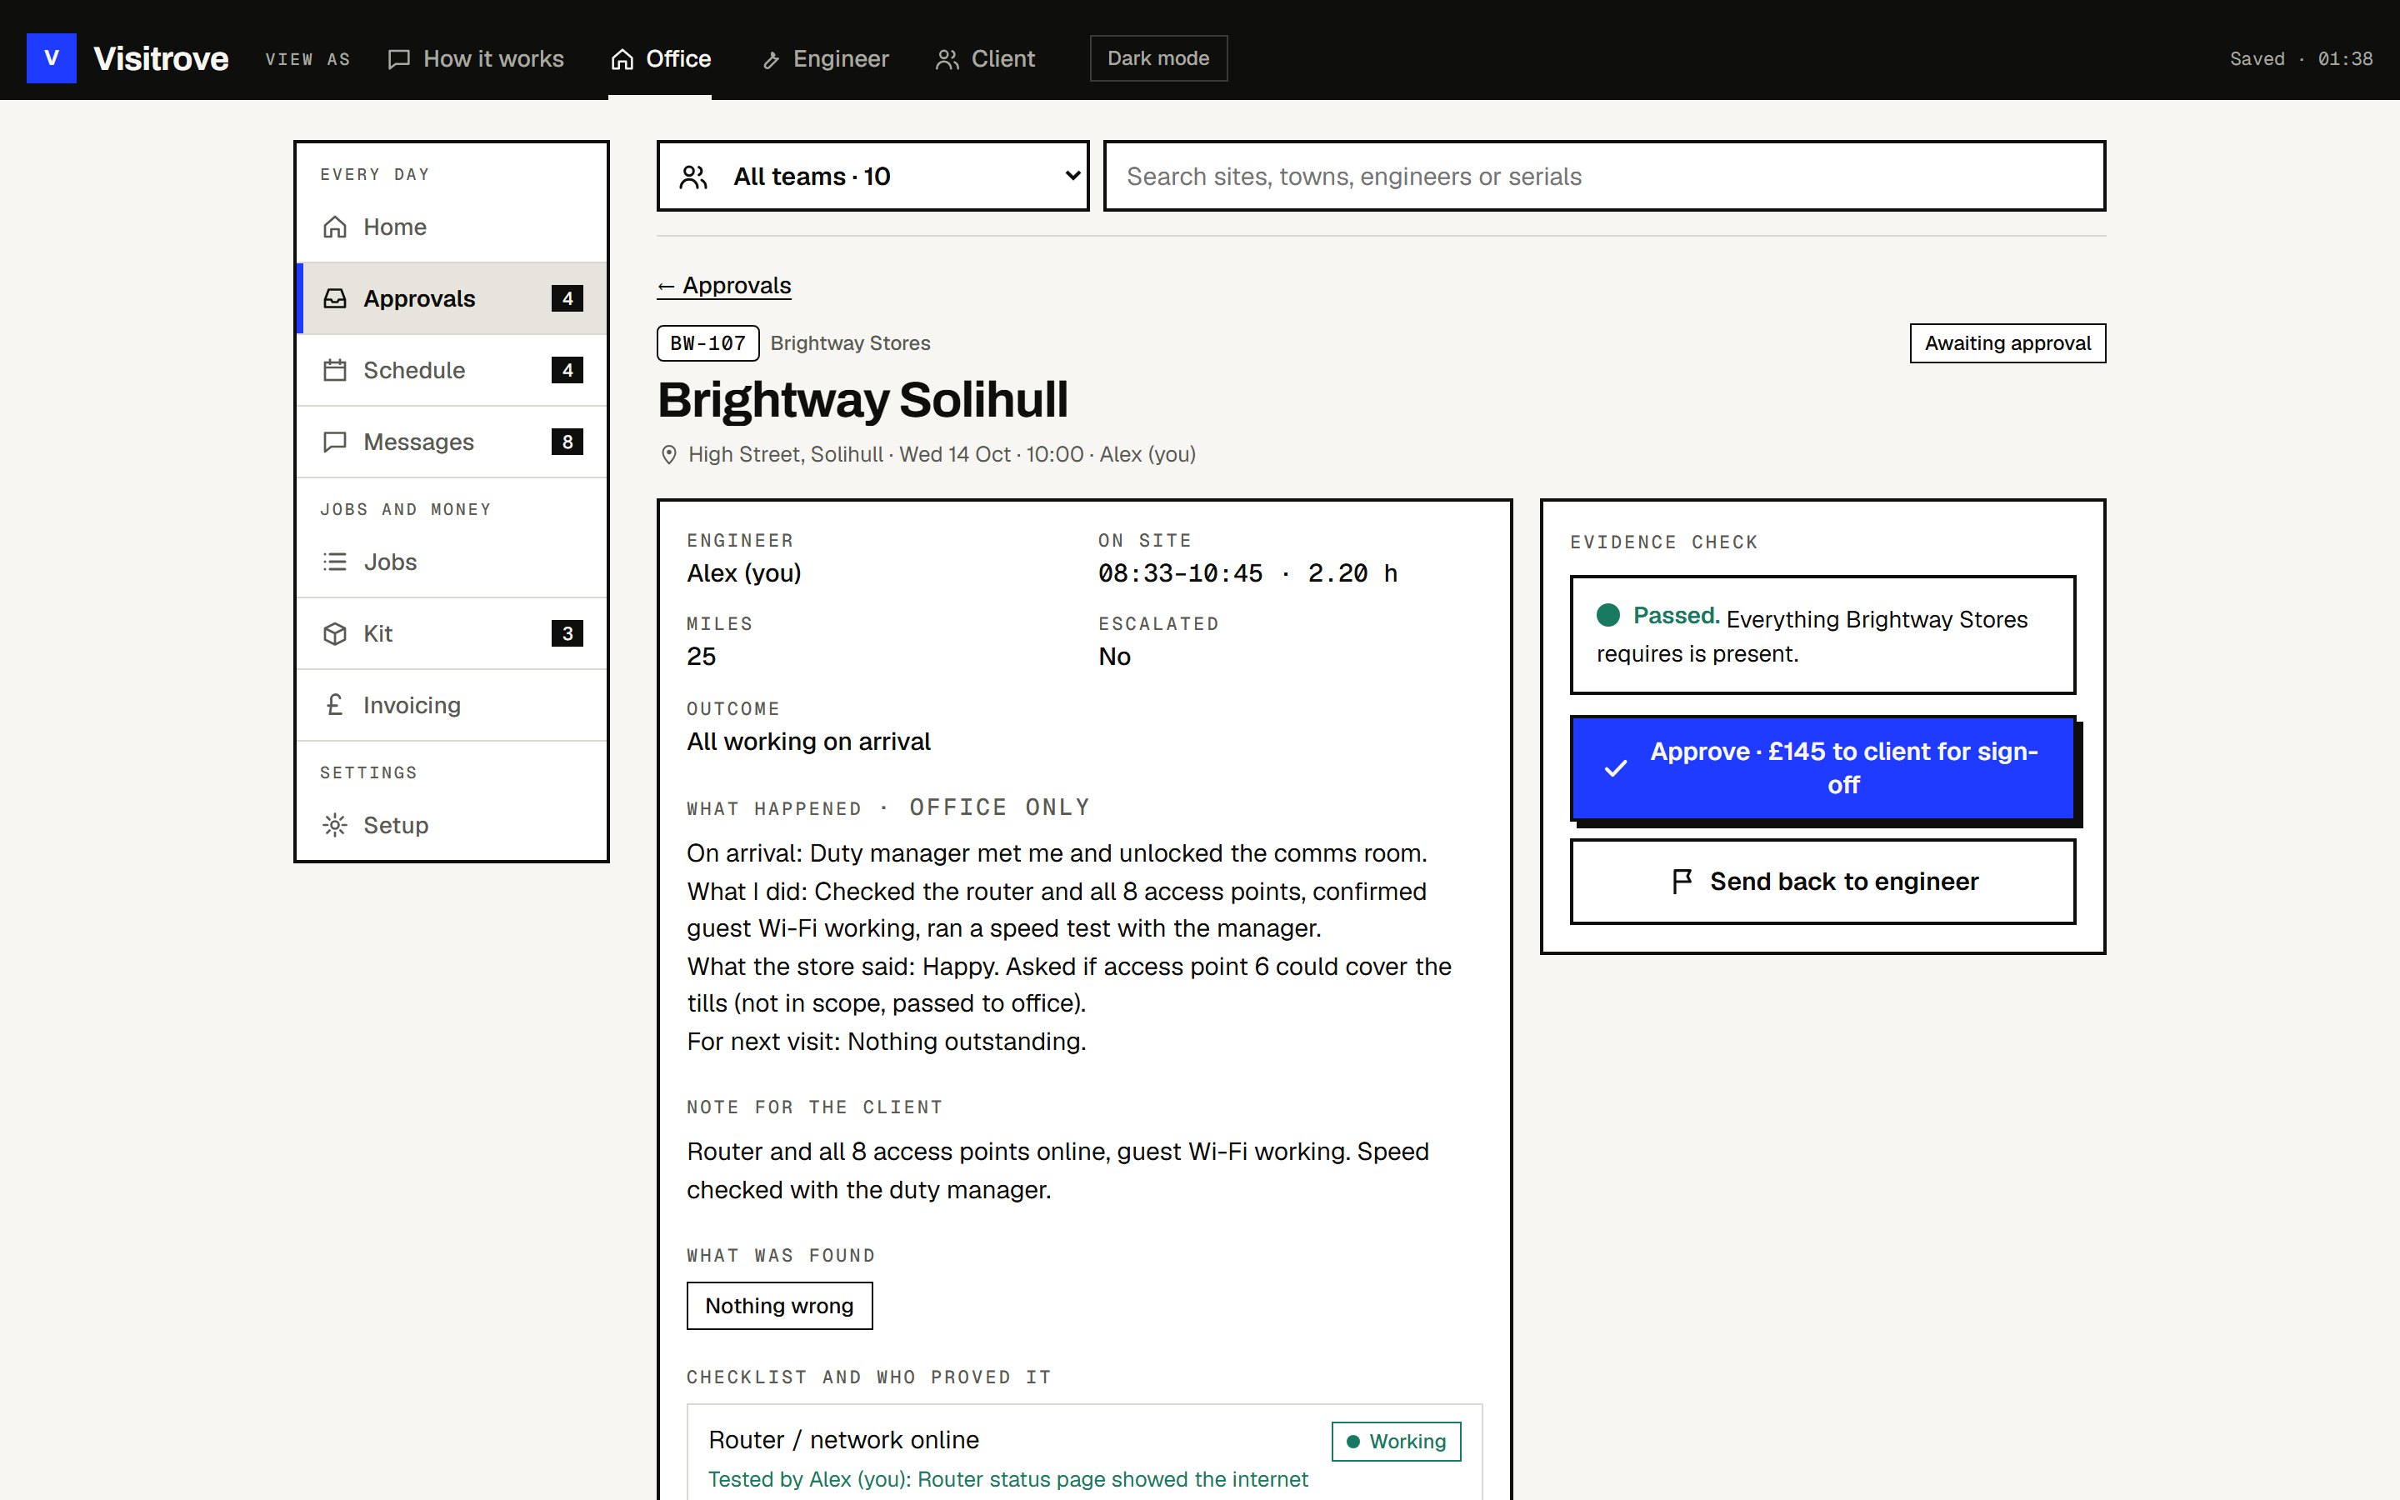Click the Home house icon in sidebar
The width and height of the screenshot is (2400, 1500).
click(335, 227)
